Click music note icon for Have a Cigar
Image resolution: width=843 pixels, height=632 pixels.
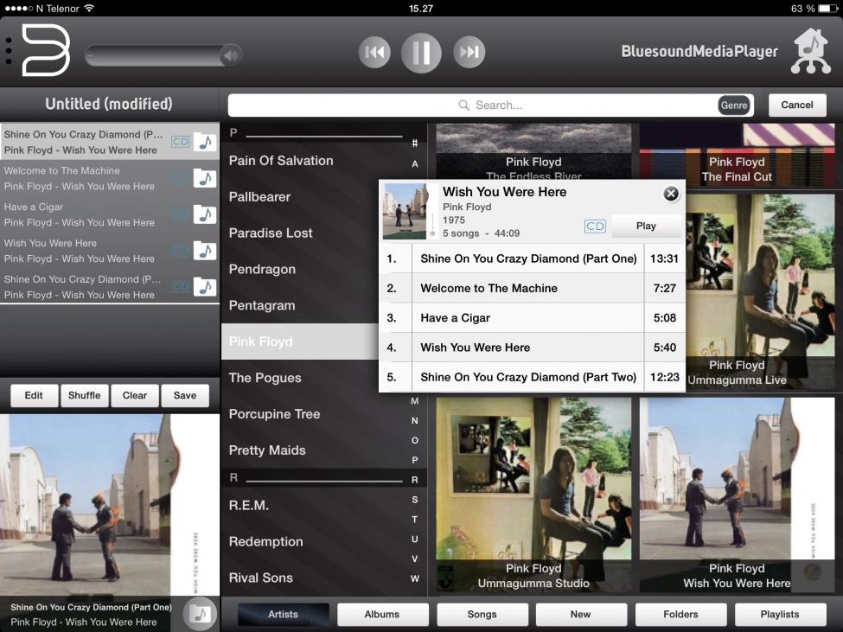(205, 214)
